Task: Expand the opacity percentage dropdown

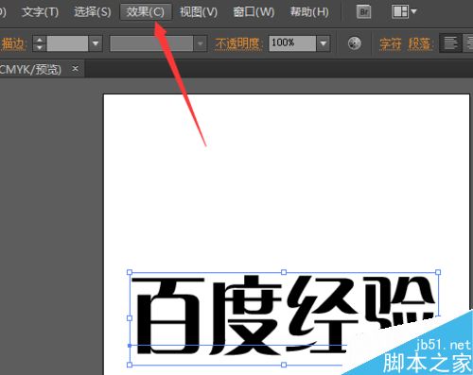Action: pyautogui.click(x=324, y=43)
